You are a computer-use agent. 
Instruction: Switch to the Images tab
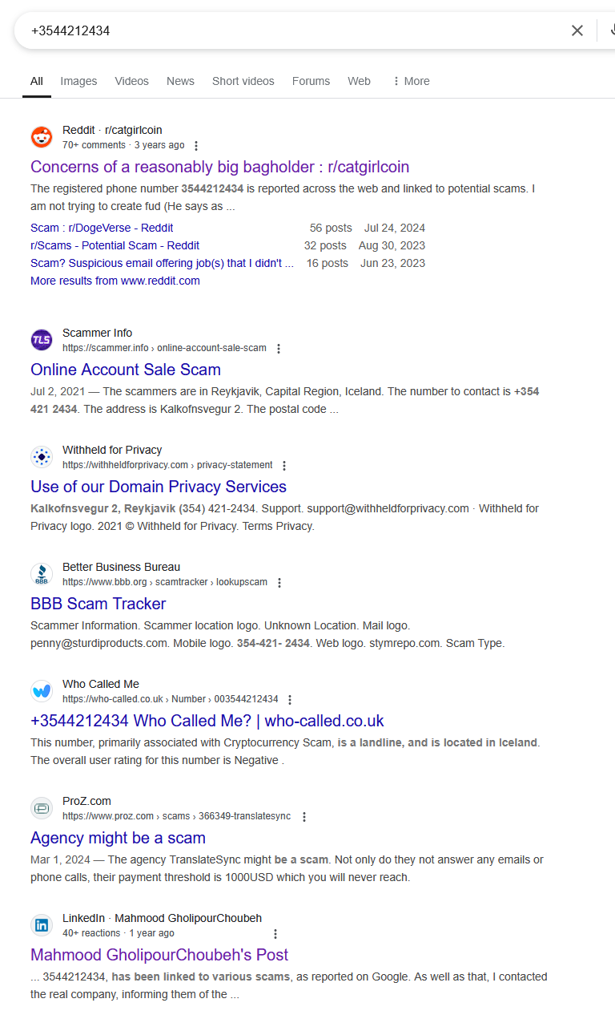pyautogui.click(x=78, y=81)
